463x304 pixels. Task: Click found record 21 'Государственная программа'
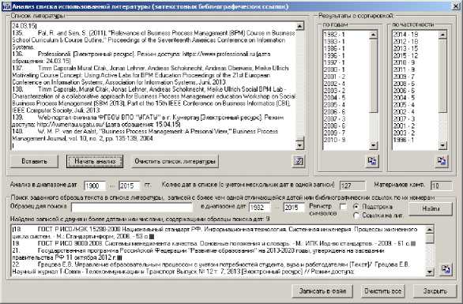[198, 254]
